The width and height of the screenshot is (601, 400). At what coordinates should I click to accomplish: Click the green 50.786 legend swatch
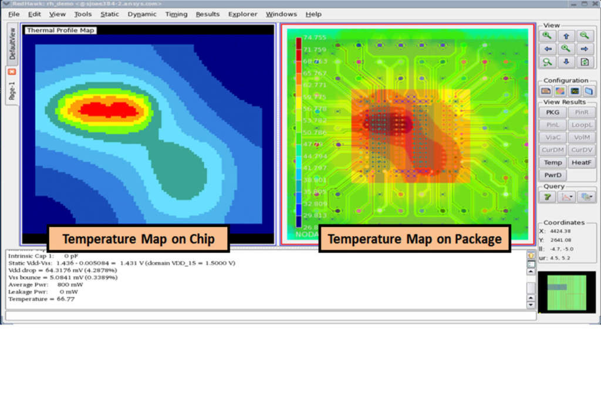(299, 138)
